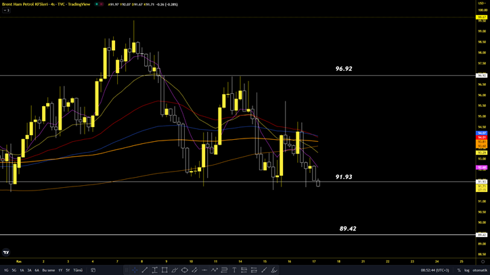This screenshot has width=490, height=275.
Task: Open the chart settings gear in price axis corner
Action: click(x=482, y=261)
